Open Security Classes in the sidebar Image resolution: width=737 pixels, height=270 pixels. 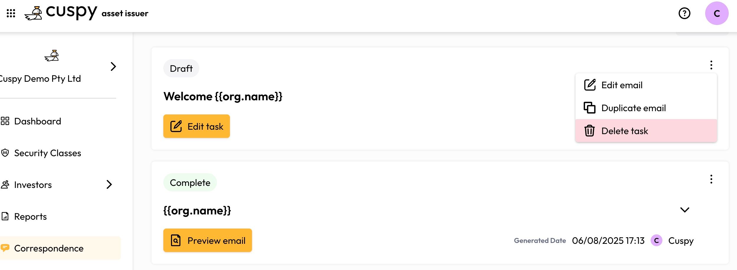coord(47,153)
